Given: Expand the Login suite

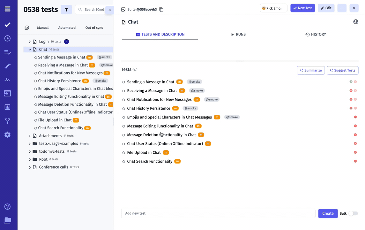Looking at the screenshot, I should (30, 42).
